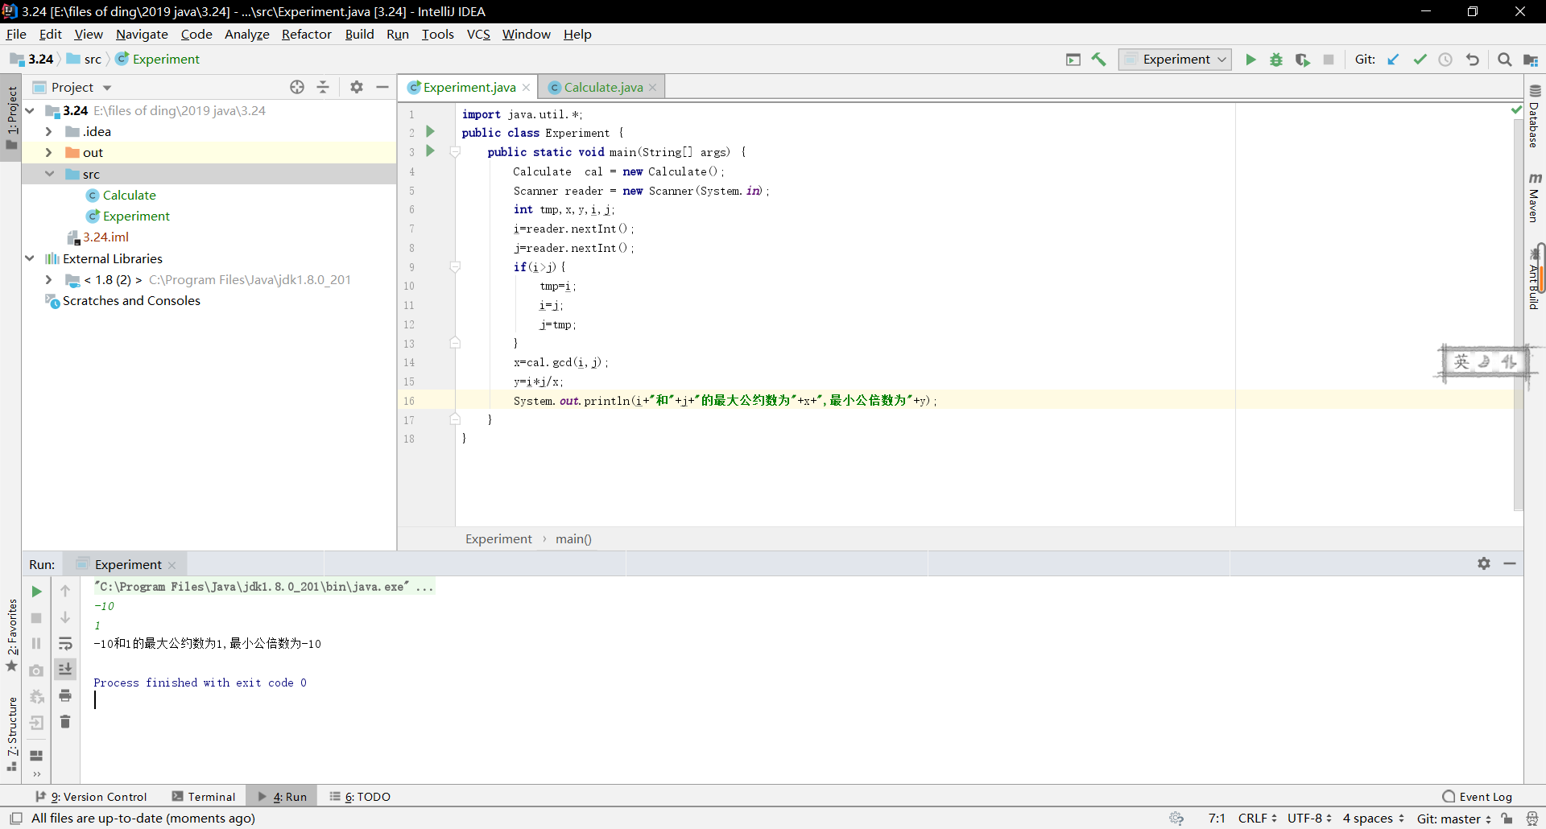Click run gutter icon beside class Experiment

pyautogui.click(x=430, y=131)
